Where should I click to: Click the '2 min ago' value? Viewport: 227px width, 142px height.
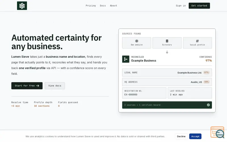(x=176, y=95)
